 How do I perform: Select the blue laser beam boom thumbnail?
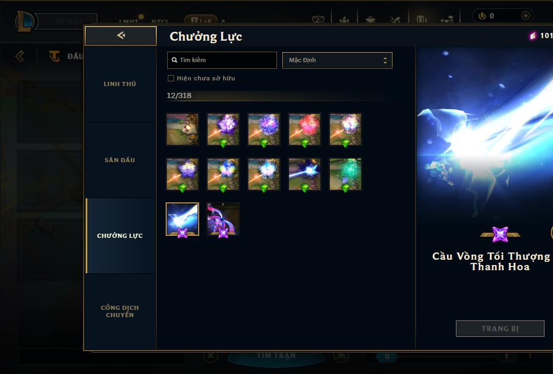click(305, 174)
